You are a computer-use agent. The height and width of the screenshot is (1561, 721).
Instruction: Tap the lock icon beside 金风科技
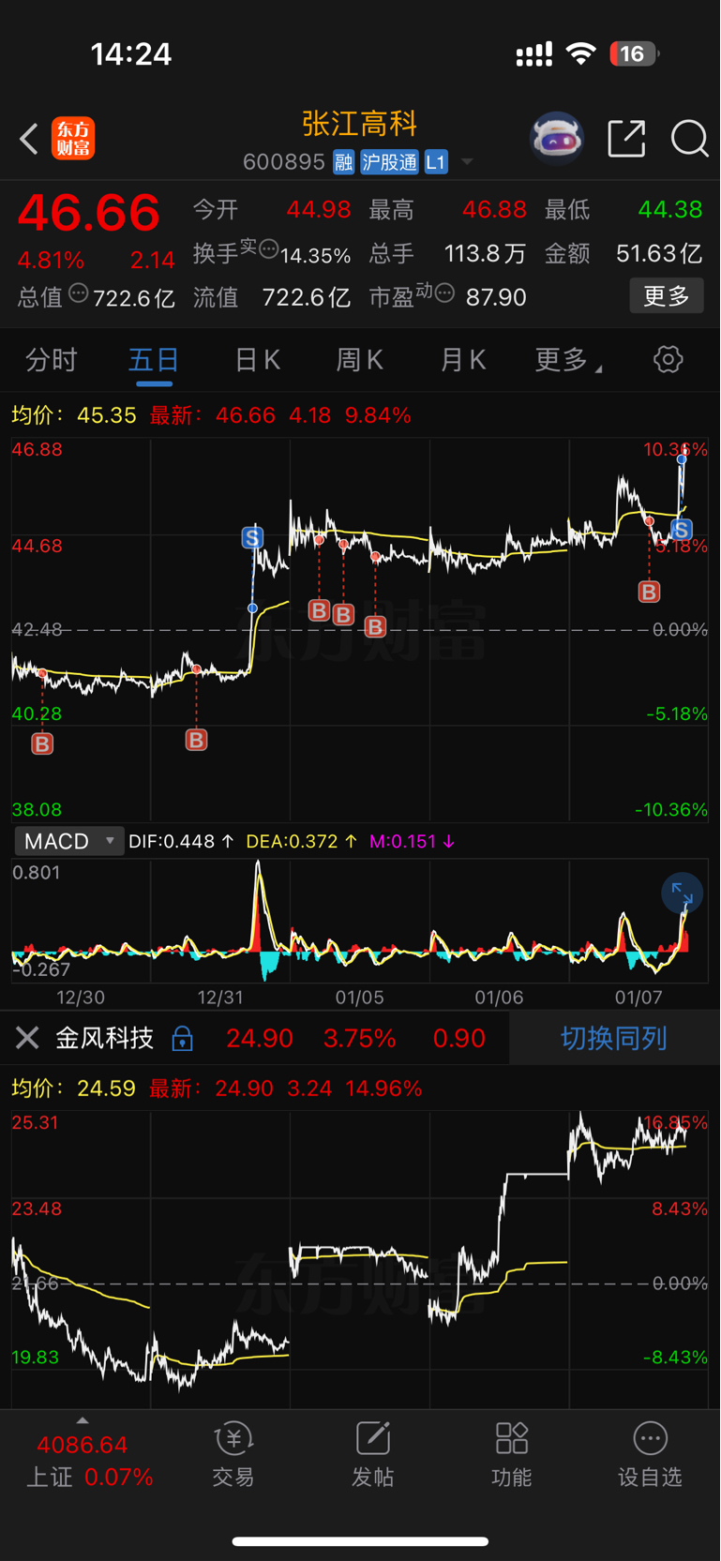point(183,1038)
